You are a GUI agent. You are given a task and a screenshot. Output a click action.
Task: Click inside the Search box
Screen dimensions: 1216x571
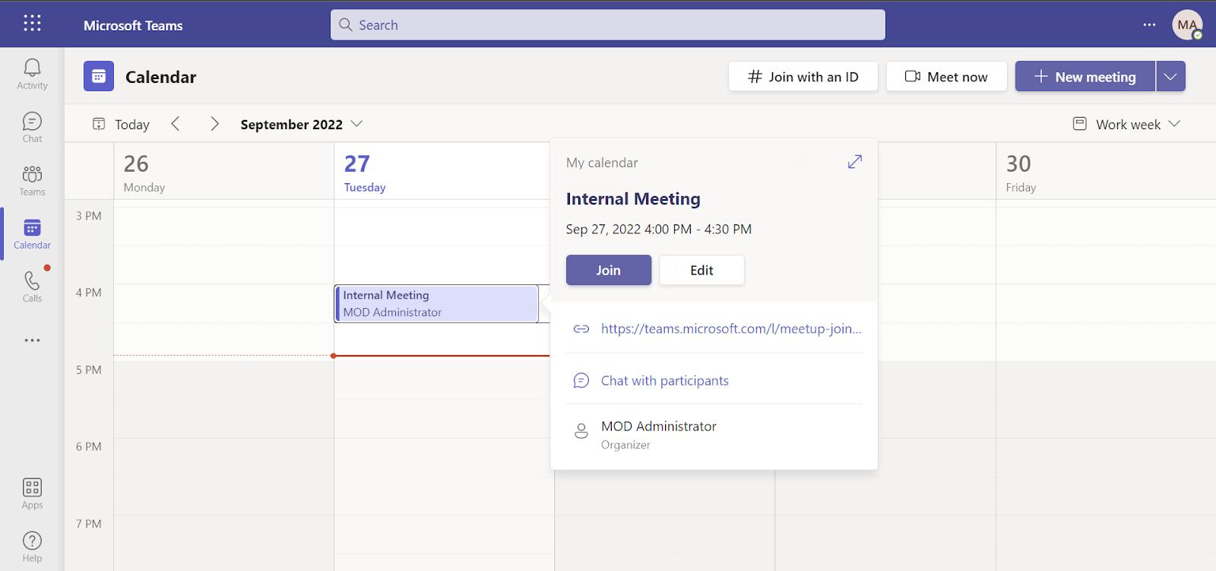coord(608,25)
